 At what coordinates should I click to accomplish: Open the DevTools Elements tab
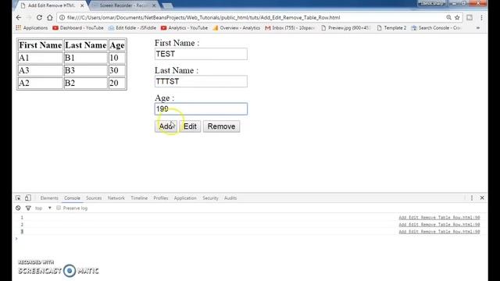pos(49,197)
